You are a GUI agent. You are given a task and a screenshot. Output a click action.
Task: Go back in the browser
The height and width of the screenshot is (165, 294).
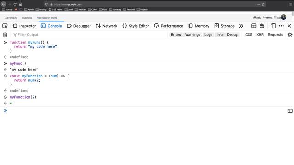(4, 4)
